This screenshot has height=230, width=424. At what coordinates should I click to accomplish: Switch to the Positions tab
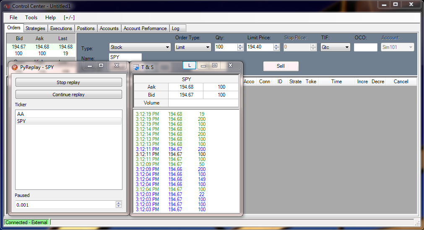pos(86,28)
